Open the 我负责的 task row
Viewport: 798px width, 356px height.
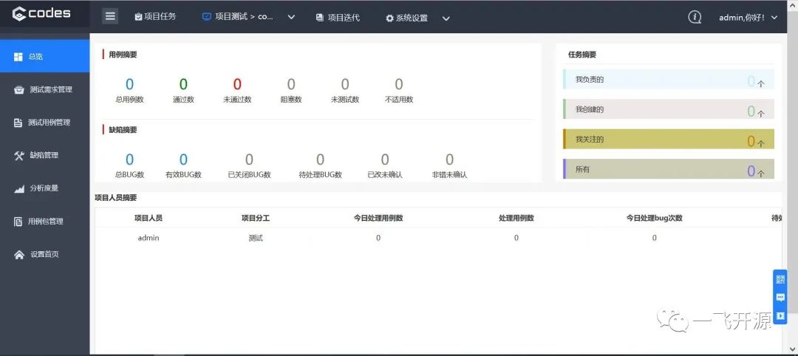tap(669, 79)
